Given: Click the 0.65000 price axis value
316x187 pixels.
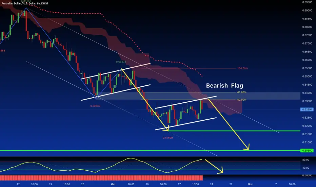Looking at the screenshot, I should (307, 76).
